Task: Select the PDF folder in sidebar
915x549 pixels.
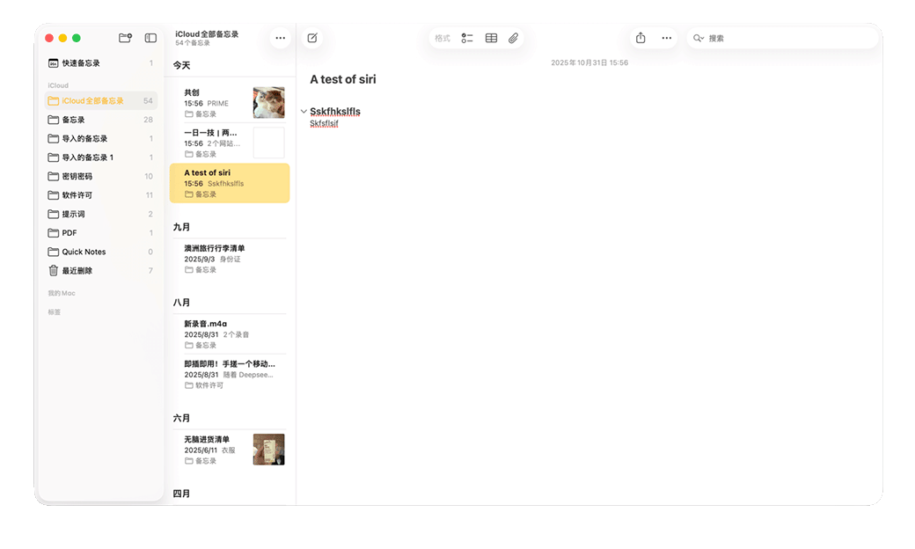Action: click(70, 233)
